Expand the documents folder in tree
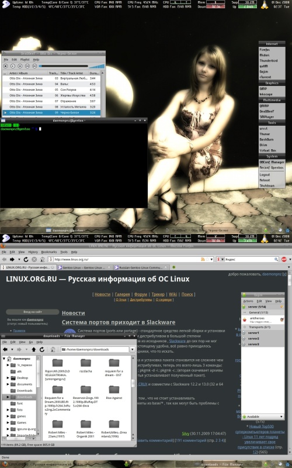Screen dimensions: 292x468 click(8, 384)
